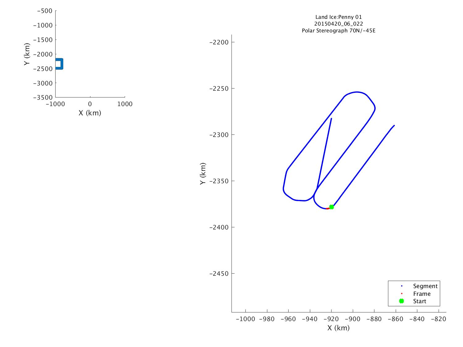Click the green Start icon in the legend

[401, 301]
